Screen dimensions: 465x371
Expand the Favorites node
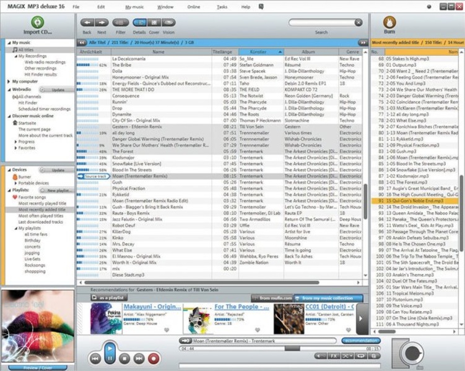[x=15, y=148]
